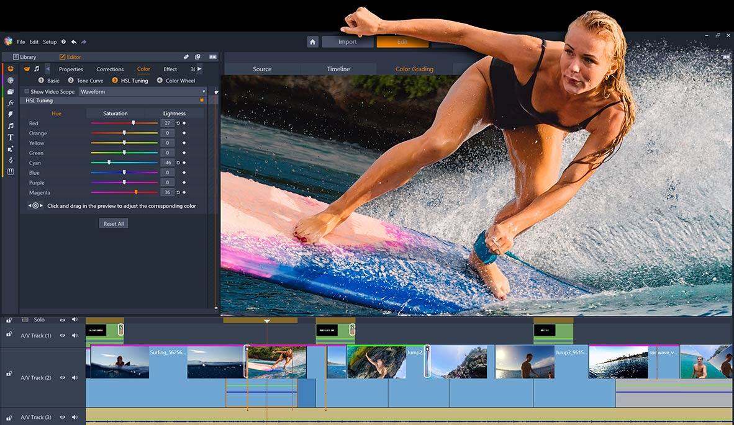734x425 pixels.
Task: Toggle the eye icon in Solo row
Action: click(62, 320)
